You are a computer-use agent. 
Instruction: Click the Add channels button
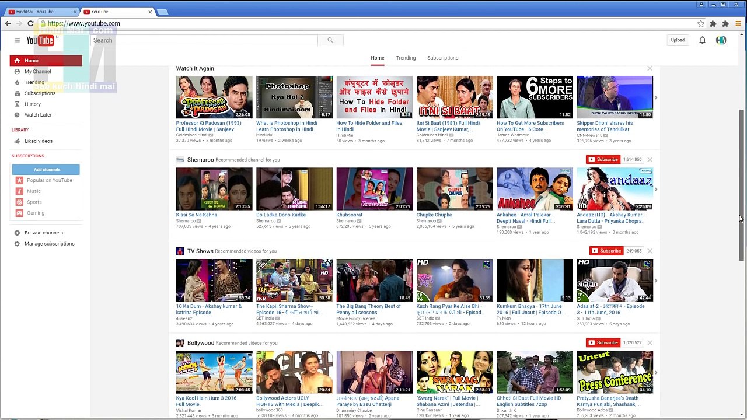[46, 170]
